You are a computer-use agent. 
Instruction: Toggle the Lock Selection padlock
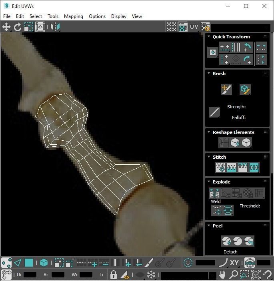click(113, 274)
